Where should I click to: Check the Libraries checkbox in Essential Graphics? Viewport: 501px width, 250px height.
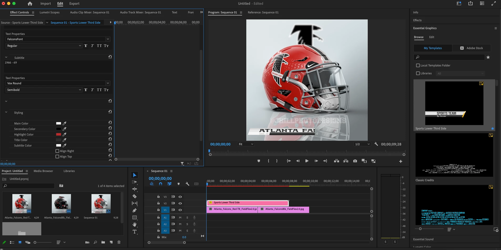point(418,73)
